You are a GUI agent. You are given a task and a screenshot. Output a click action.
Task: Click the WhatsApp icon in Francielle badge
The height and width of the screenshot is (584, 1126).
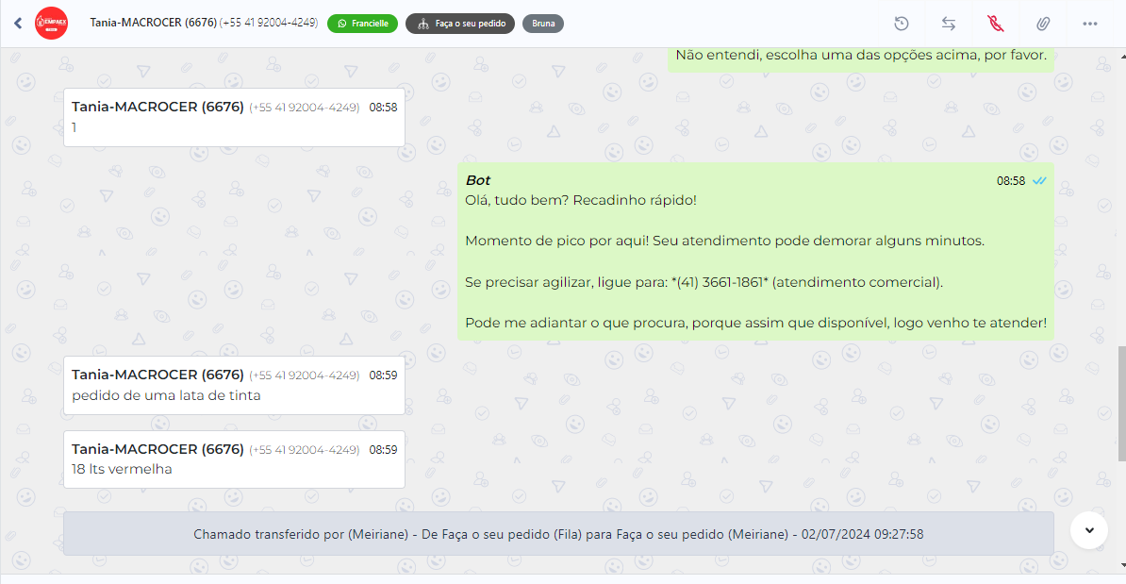(341, 24)
